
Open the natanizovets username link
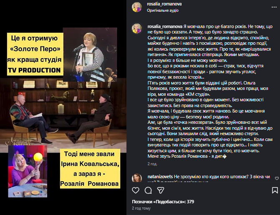160,177
